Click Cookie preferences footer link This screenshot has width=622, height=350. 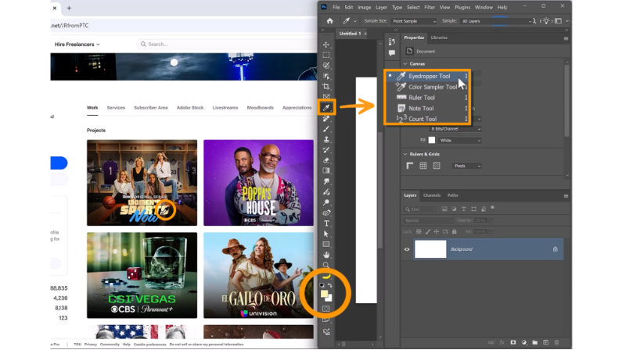point(150,345)
